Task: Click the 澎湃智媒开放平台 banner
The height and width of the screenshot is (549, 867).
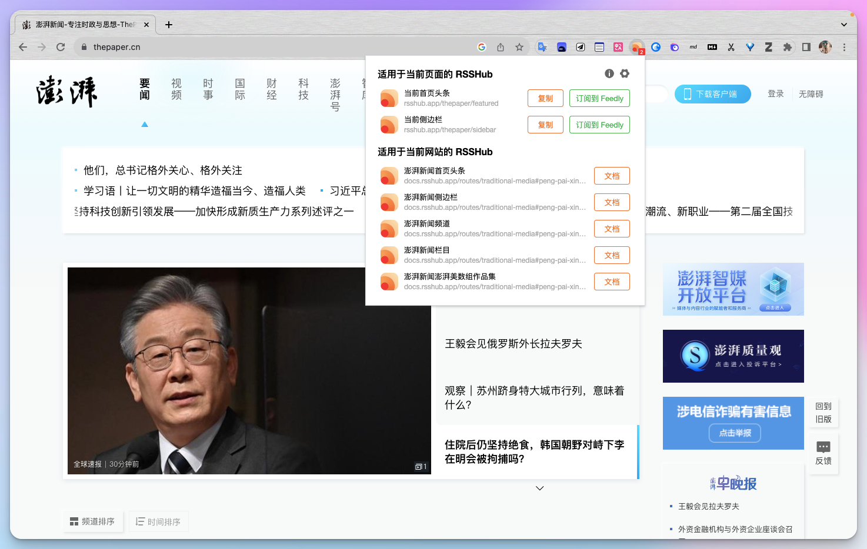Action: tap(733, 289)
